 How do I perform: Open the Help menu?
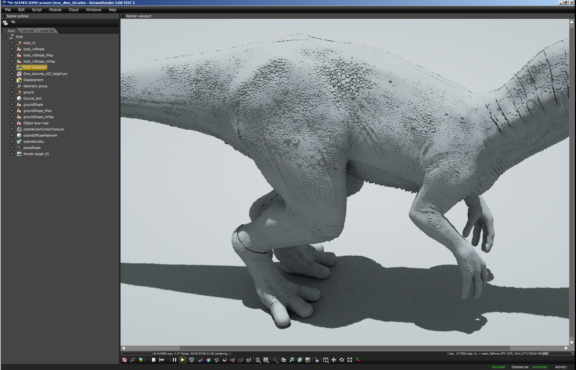pyautogui.click(x=112, y=10)
